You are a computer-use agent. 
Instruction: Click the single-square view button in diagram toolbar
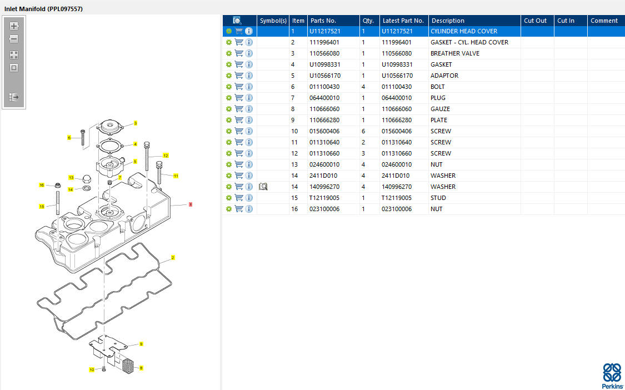(14, 68)
